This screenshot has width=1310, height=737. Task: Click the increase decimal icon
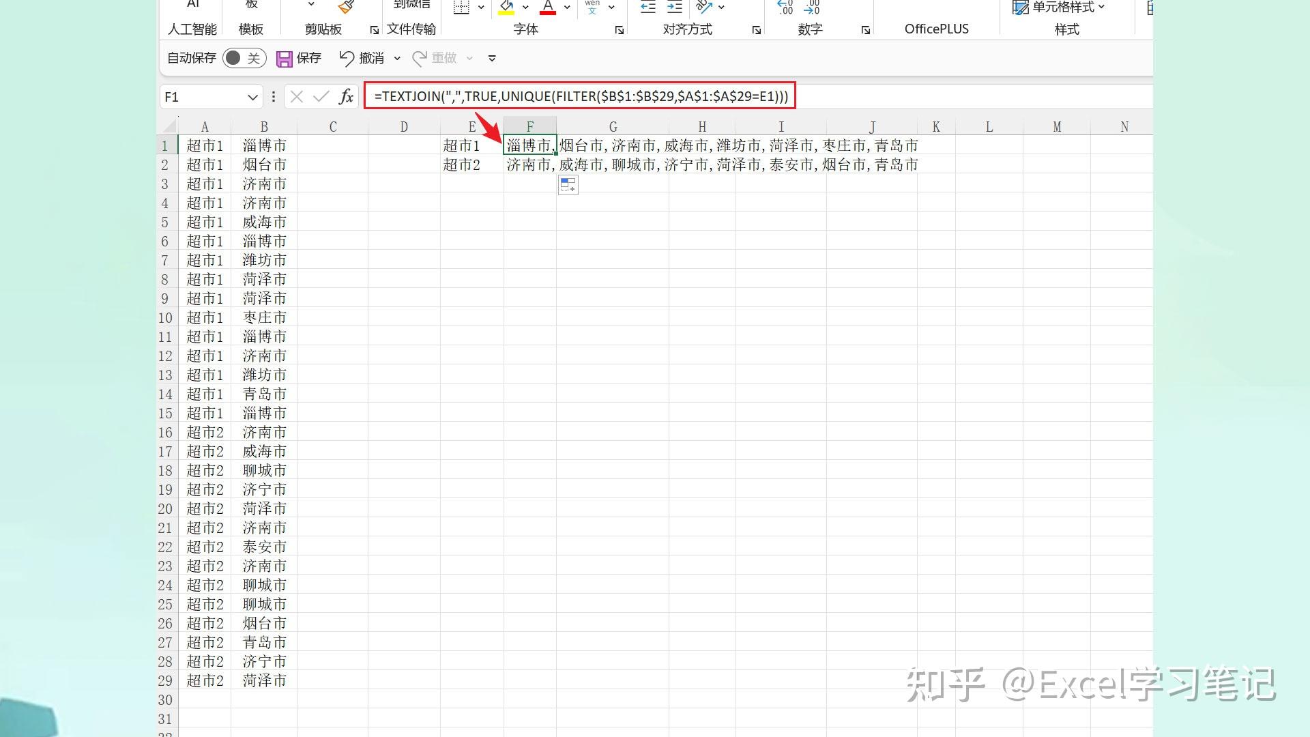[x=785, y=7]
